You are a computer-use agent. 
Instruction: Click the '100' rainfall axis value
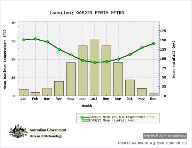(163, 59)
